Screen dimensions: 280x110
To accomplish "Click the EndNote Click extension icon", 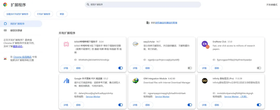I will click(205, 44).
